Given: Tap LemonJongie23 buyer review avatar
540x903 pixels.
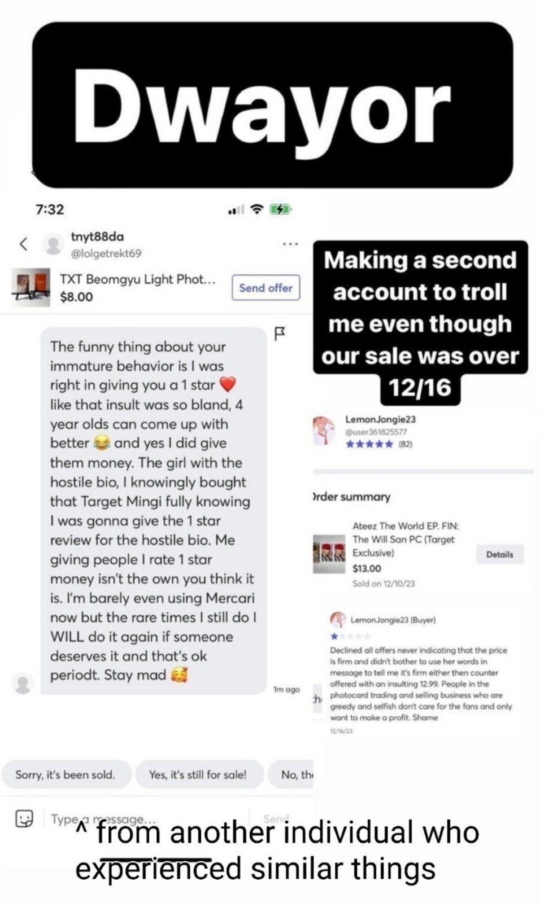Looking at the screenshot, I should pyautogui.click(x=337, y=619).
